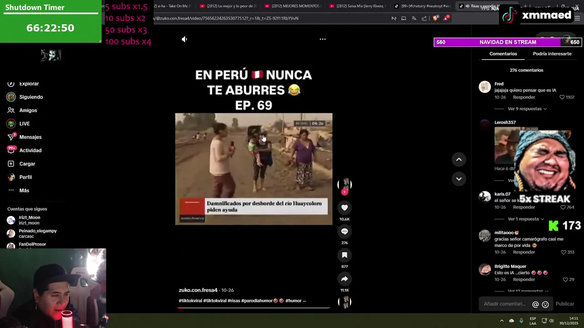Show hidden tray icons with taskbar chevron
The image size is (584, 328).
502,321
